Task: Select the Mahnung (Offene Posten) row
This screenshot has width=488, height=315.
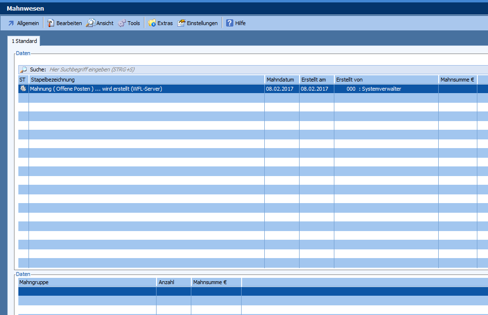Action: (x=97, y=89)
